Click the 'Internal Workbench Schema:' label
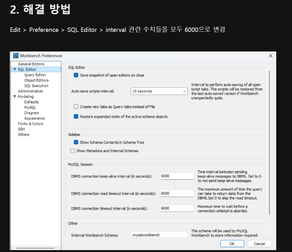The image size is (292, 252). pos(95,235)
